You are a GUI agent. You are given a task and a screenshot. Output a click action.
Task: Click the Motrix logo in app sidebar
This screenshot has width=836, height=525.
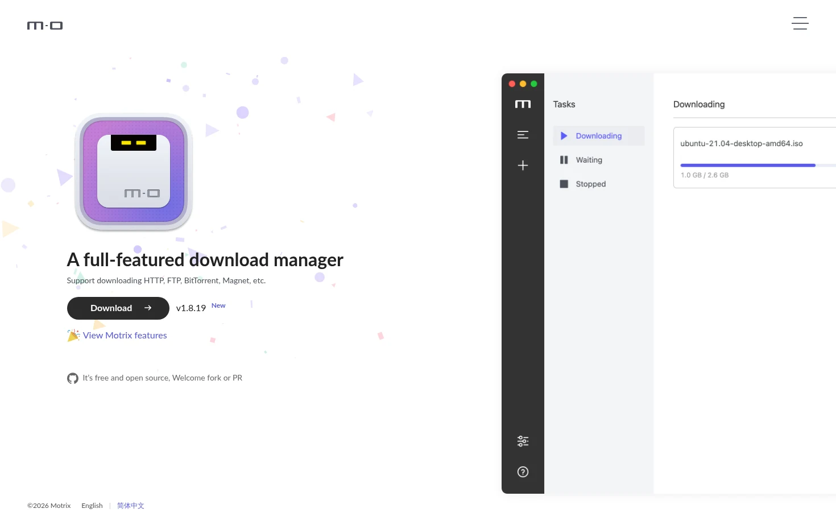click(523, 104)
